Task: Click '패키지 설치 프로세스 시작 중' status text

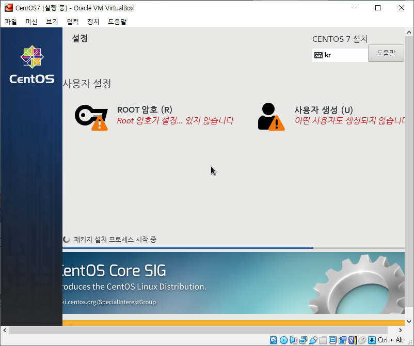Action: 115,240
